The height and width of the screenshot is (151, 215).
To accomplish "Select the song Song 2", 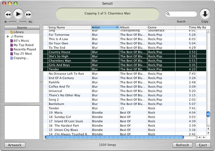I will click(x=125, y=99).
